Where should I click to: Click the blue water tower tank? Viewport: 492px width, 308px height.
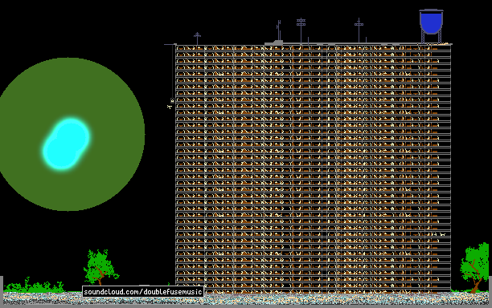click(x=432, y=21)
